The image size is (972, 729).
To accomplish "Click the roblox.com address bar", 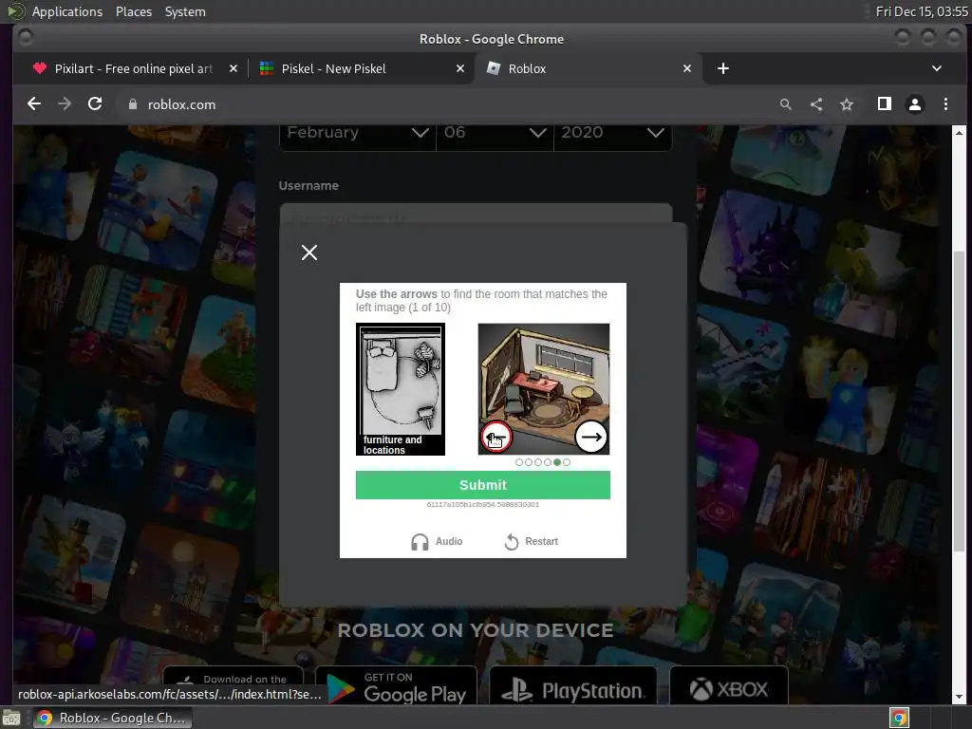I will pyautogui.click(x=446, y=104).
